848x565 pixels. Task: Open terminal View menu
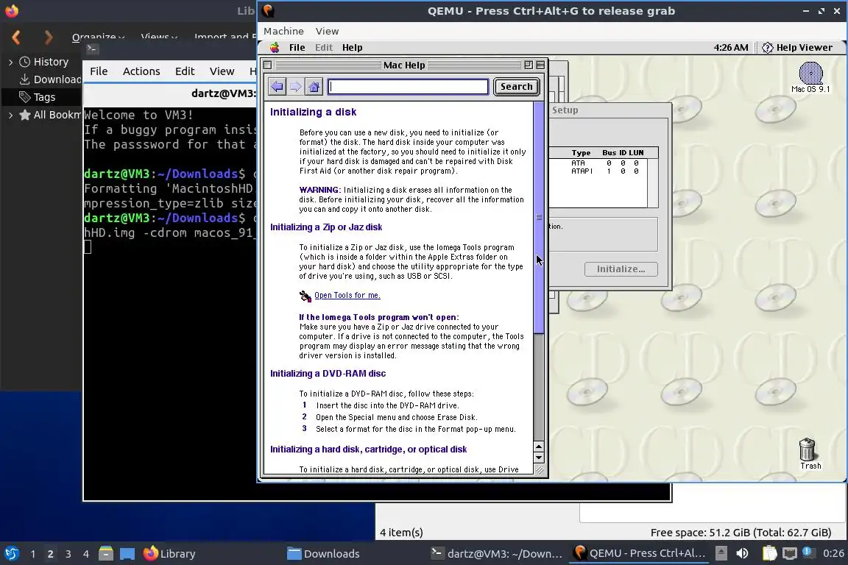point(222,71)
